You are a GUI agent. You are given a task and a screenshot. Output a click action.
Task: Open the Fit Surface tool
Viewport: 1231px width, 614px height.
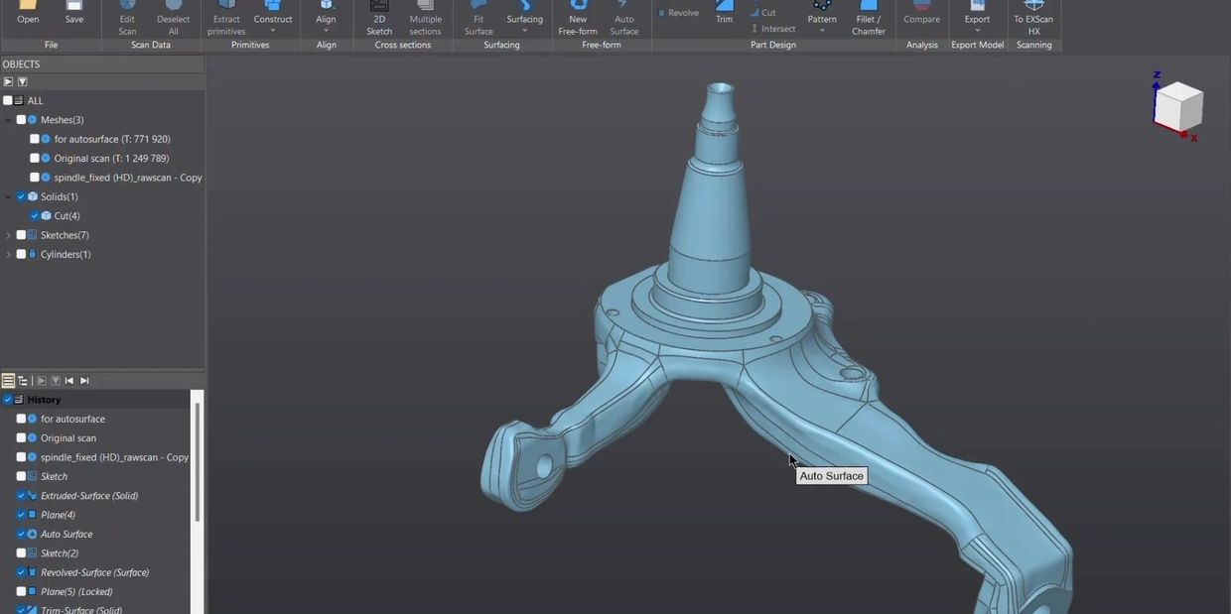click(479, 18)
